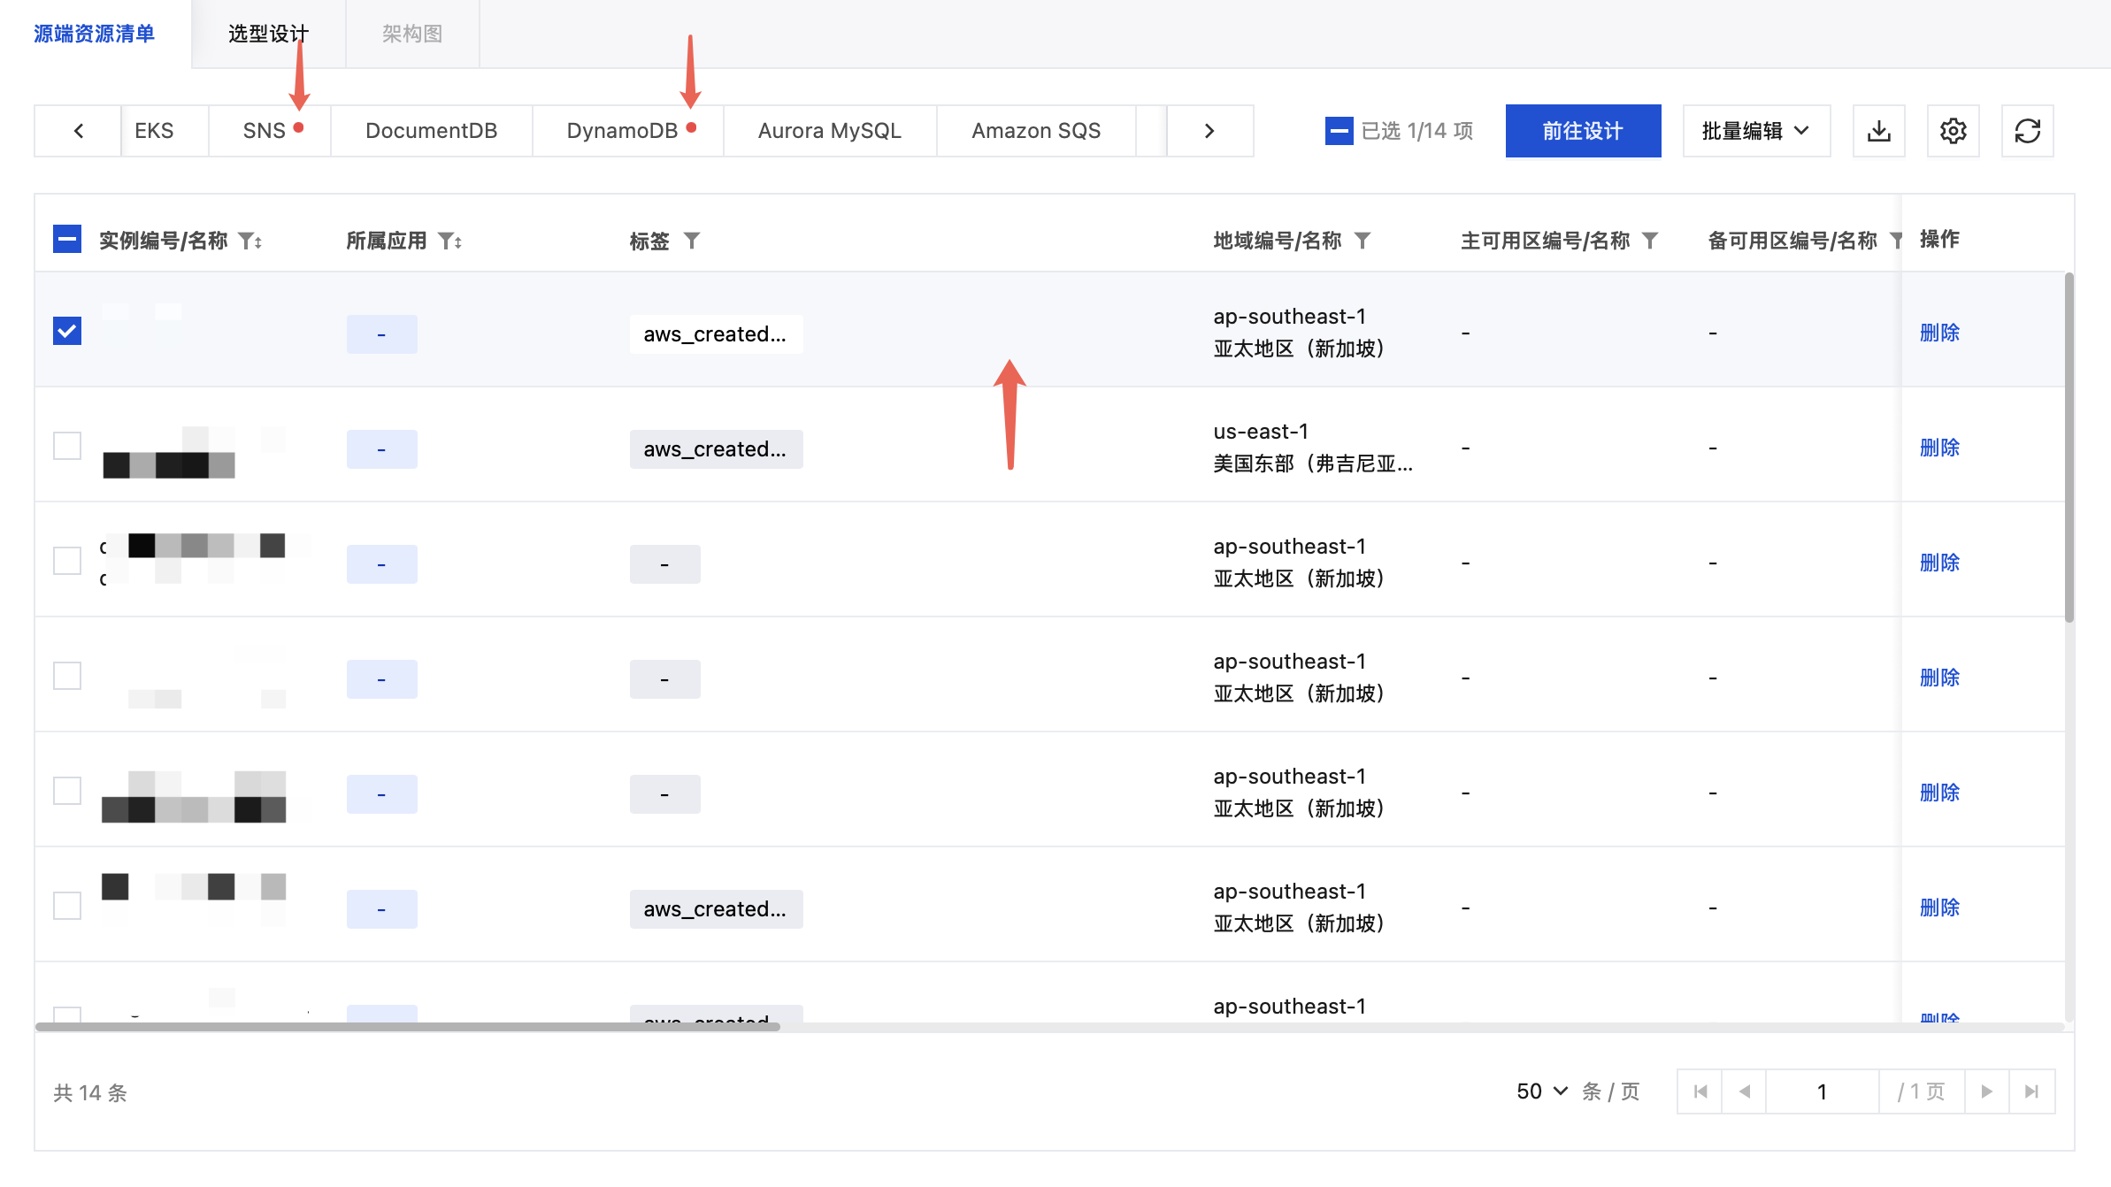Screen dimensions: 2111x1187
Task: Click the tag column filter icon
Action: [x=692, y=241]
